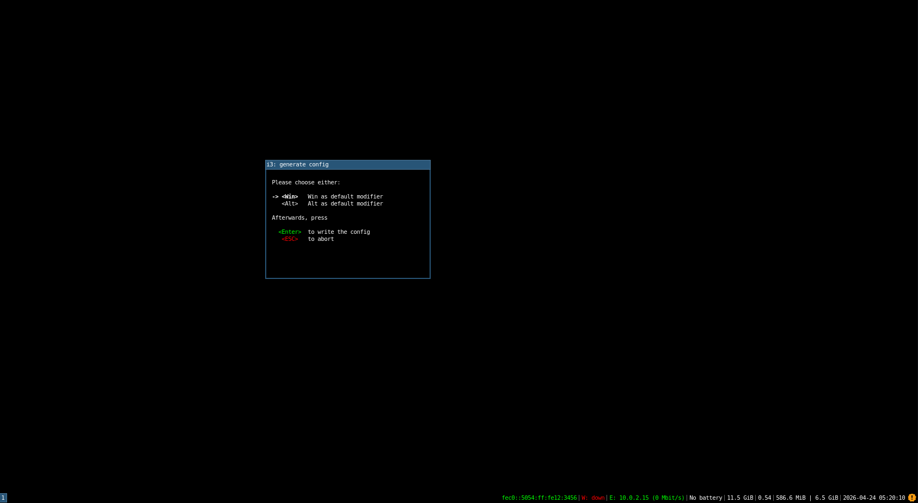918x503 pixels.
Task: Click 'Please choose either:' heading
Action: coord(306,183)
